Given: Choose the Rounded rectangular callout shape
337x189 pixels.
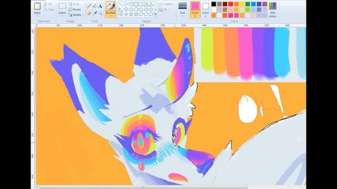Looking at the screenshot, I should point(141,14).
